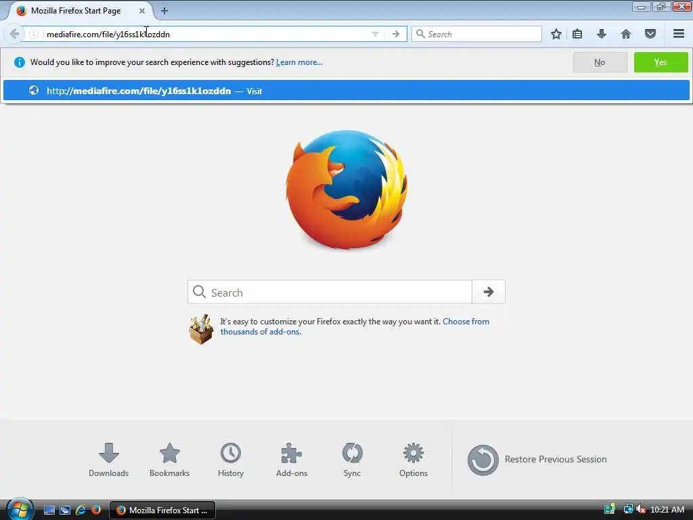693x520 pixels.
Task: Go back using the back arrow button
Action: pyautogui.click(x=14, y=34)
